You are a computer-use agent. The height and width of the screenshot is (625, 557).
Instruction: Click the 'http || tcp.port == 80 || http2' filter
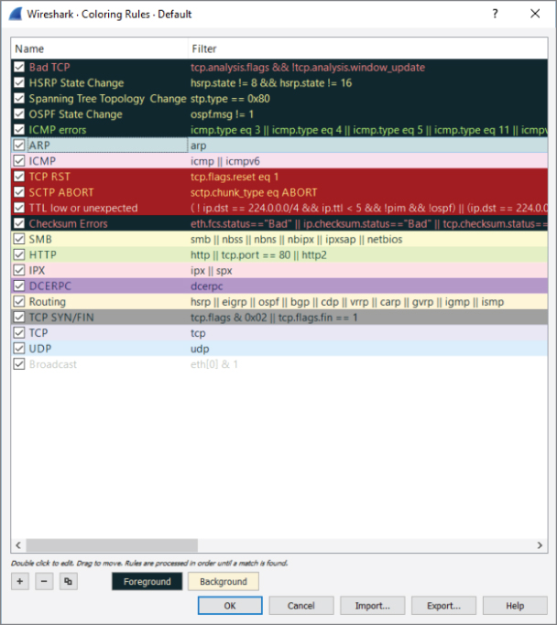[x=258, y=255]
